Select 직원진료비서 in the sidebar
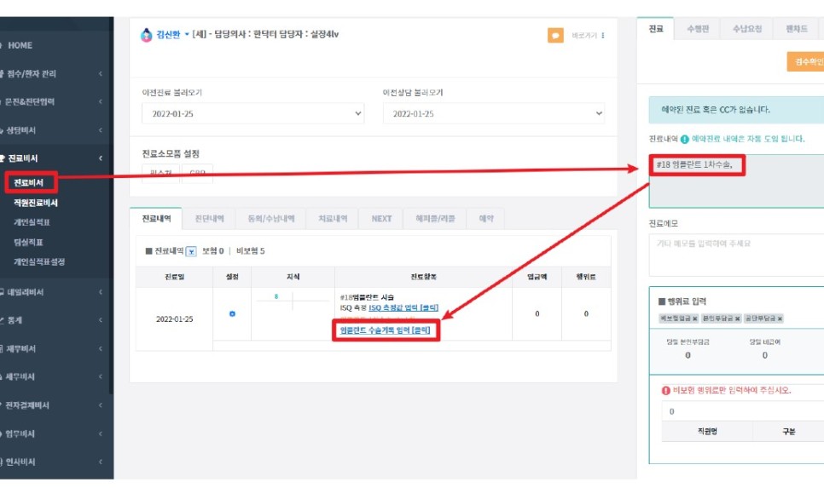Viewport: 824px width, 488px height. pyautogui.click(x=35, y=204)
